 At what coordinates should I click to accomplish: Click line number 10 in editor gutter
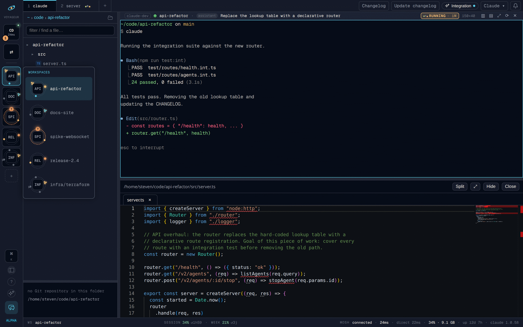(x=131, y=267)
